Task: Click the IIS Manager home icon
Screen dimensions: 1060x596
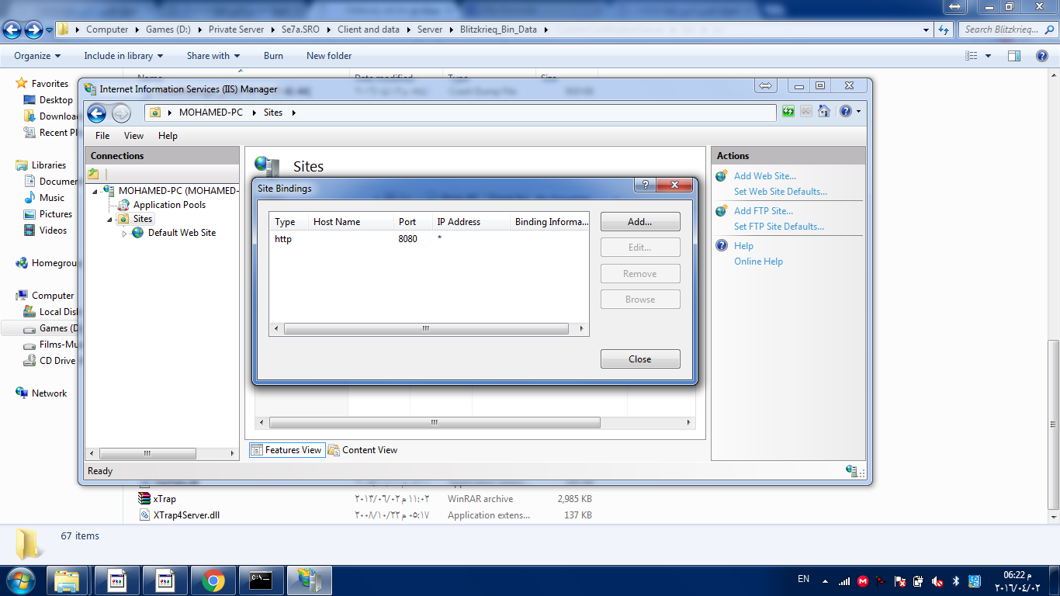Action: [x=824, y=112]
